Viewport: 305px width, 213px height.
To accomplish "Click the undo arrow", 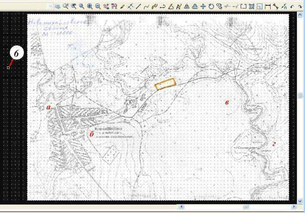I will [x=292, y=6].
